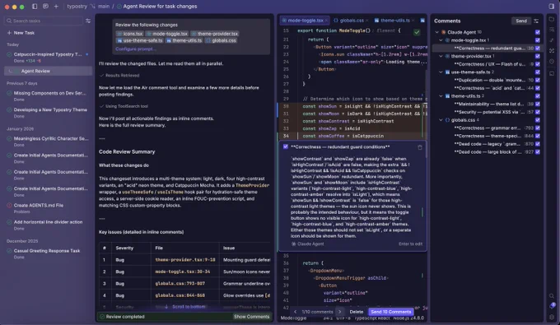The image size is (560, 325).
Task: Open the clock history icon in right strip
Action: pyautogui.click(x=552, y=62)
